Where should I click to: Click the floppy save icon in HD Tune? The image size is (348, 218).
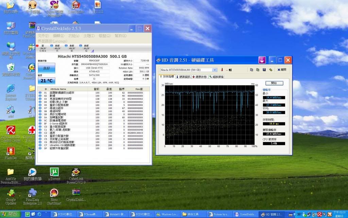tap(264, 69)
